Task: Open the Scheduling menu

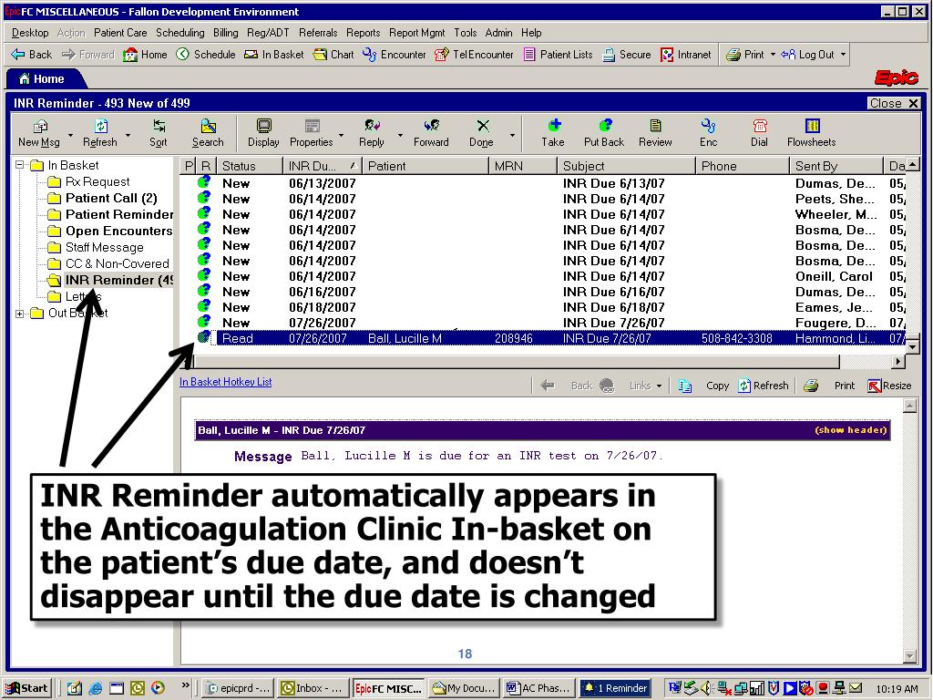Action: click(179, 33)
